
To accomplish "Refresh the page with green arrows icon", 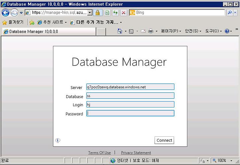I will 115,13.
